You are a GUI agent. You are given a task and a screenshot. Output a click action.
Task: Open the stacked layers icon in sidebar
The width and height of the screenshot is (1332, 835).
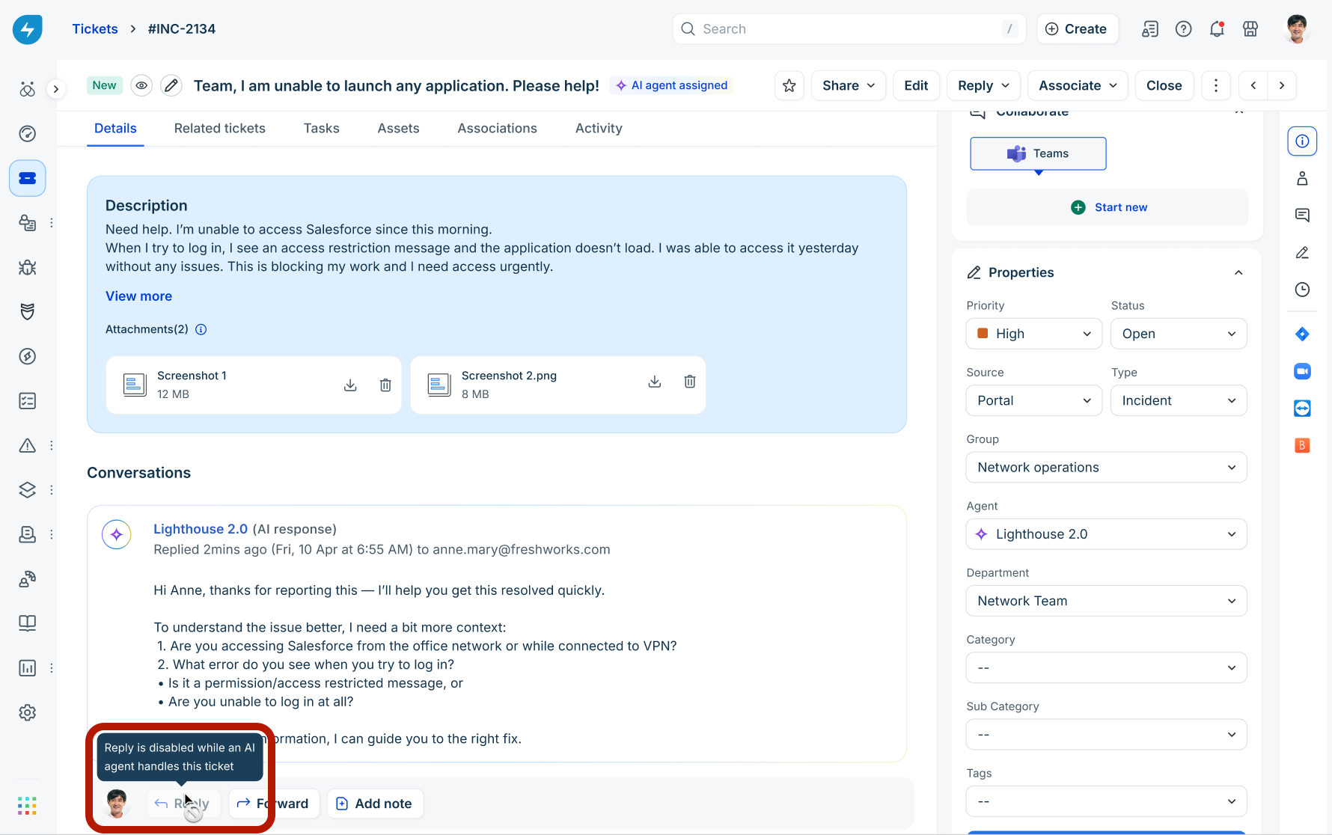[28, 490]
